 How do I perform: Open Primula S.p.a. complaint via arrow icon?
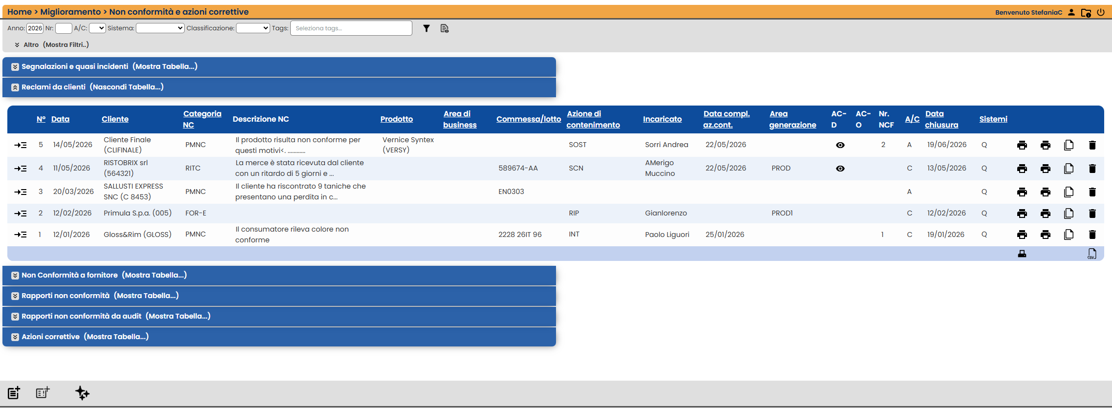(x=21, y=214)
